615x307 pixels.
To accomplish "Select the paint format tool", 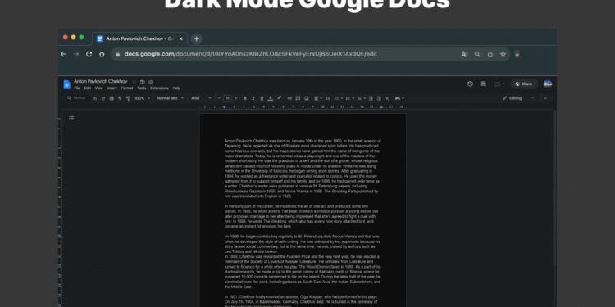I will click(x=128, y=98).
